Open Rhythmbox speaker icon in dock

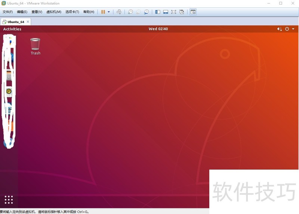pos(9,91)
